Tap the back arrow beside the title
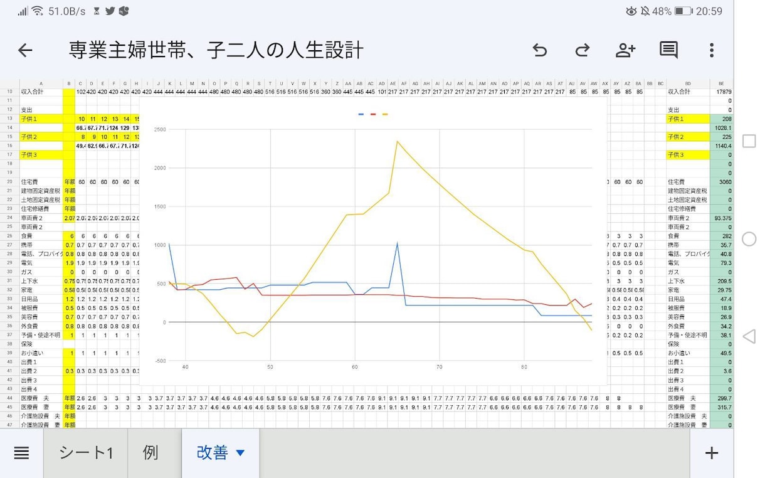Viewport: 765px width, 478px height. (25, 50)
